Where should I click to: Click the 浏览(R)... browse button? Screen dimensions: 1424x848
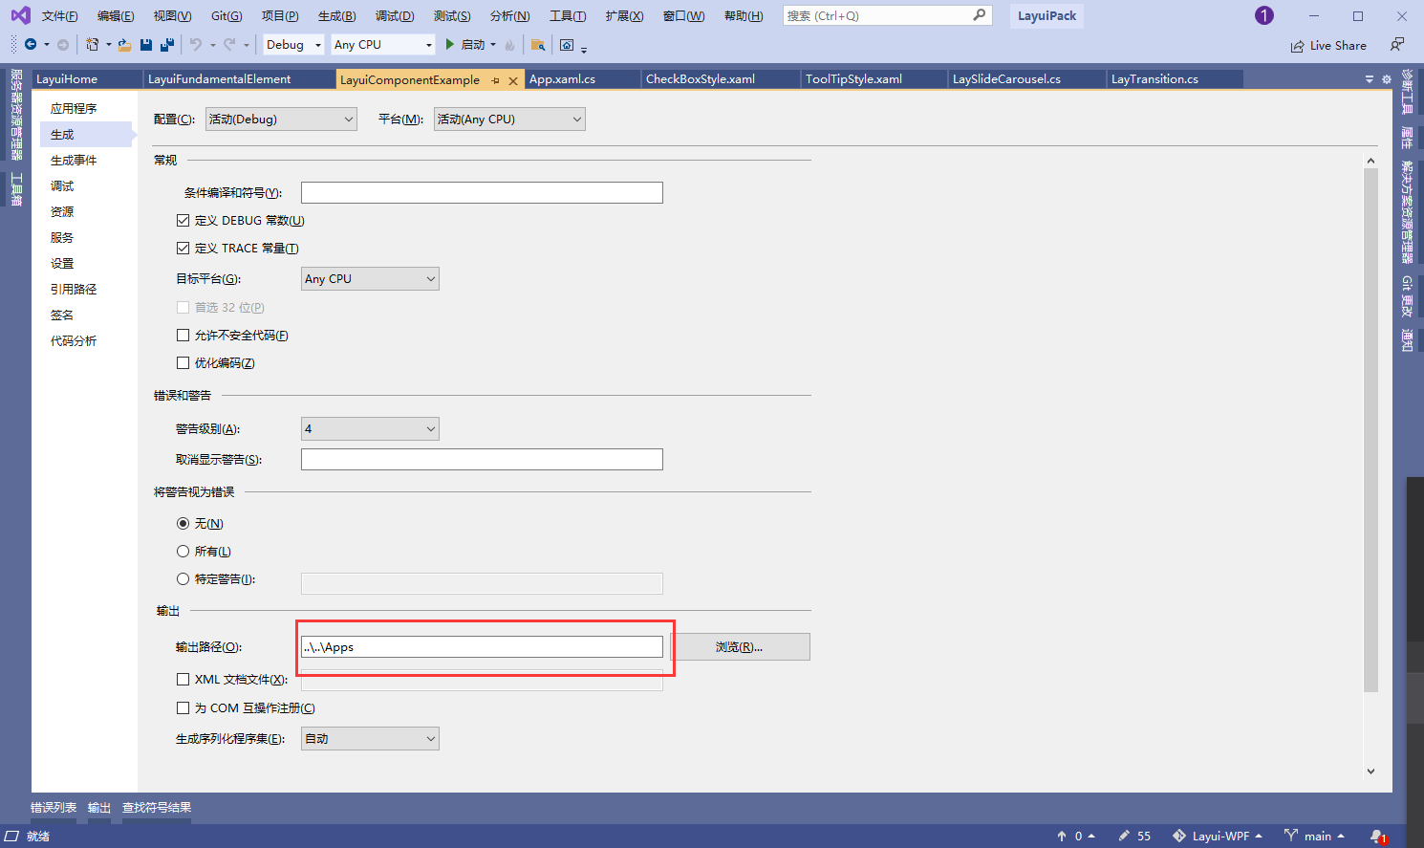click(740, 646)
